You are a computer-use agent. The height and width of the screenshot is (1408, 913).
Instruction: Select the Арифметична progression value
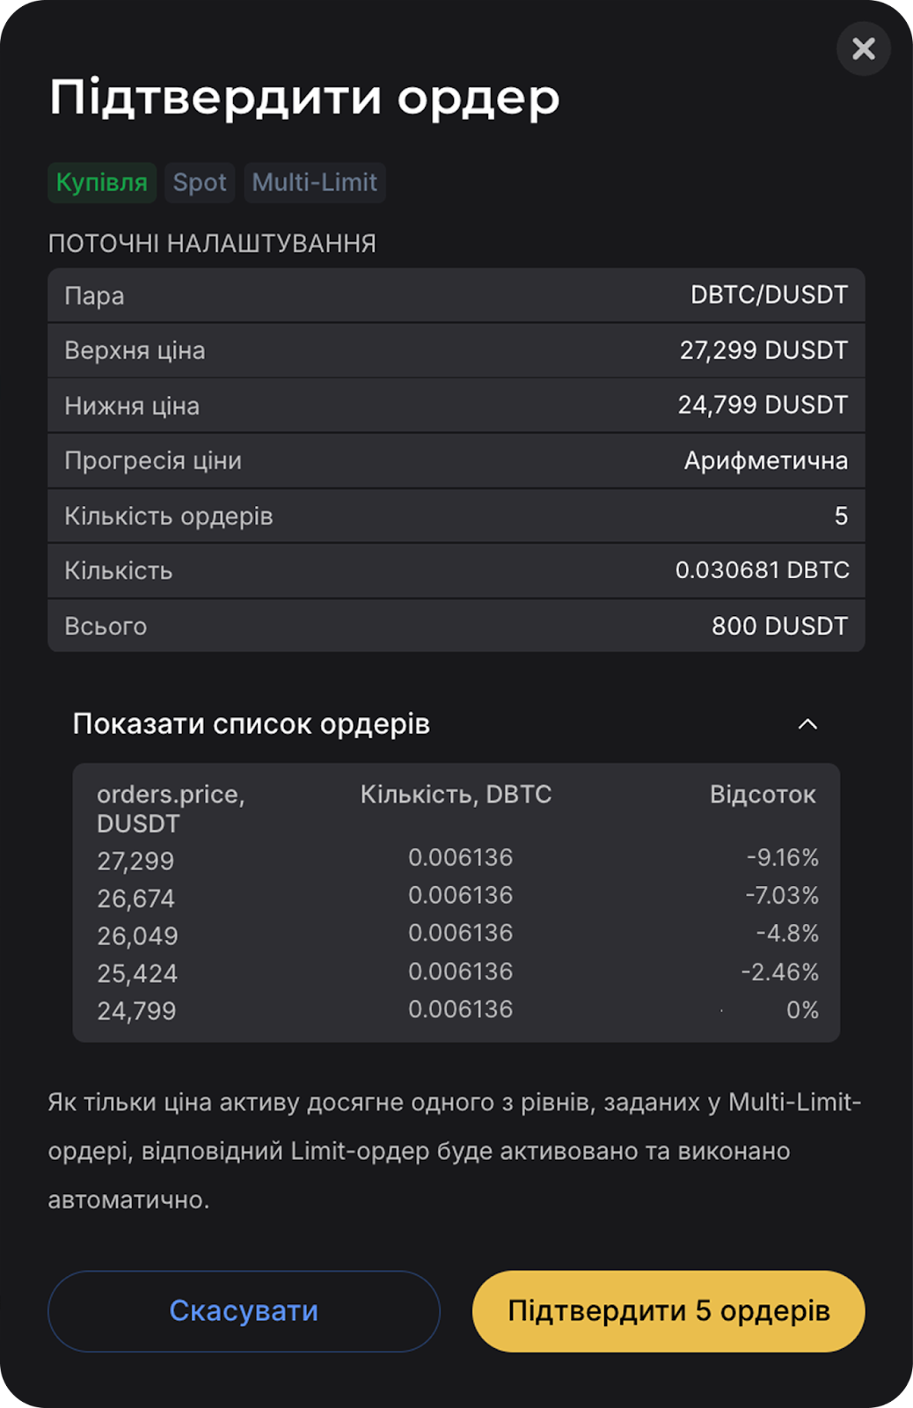click(765, 460)
